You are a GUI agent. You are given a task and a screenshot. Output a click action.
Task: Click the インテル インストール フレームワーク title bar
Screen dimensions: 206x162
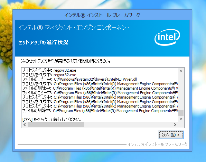102,15
